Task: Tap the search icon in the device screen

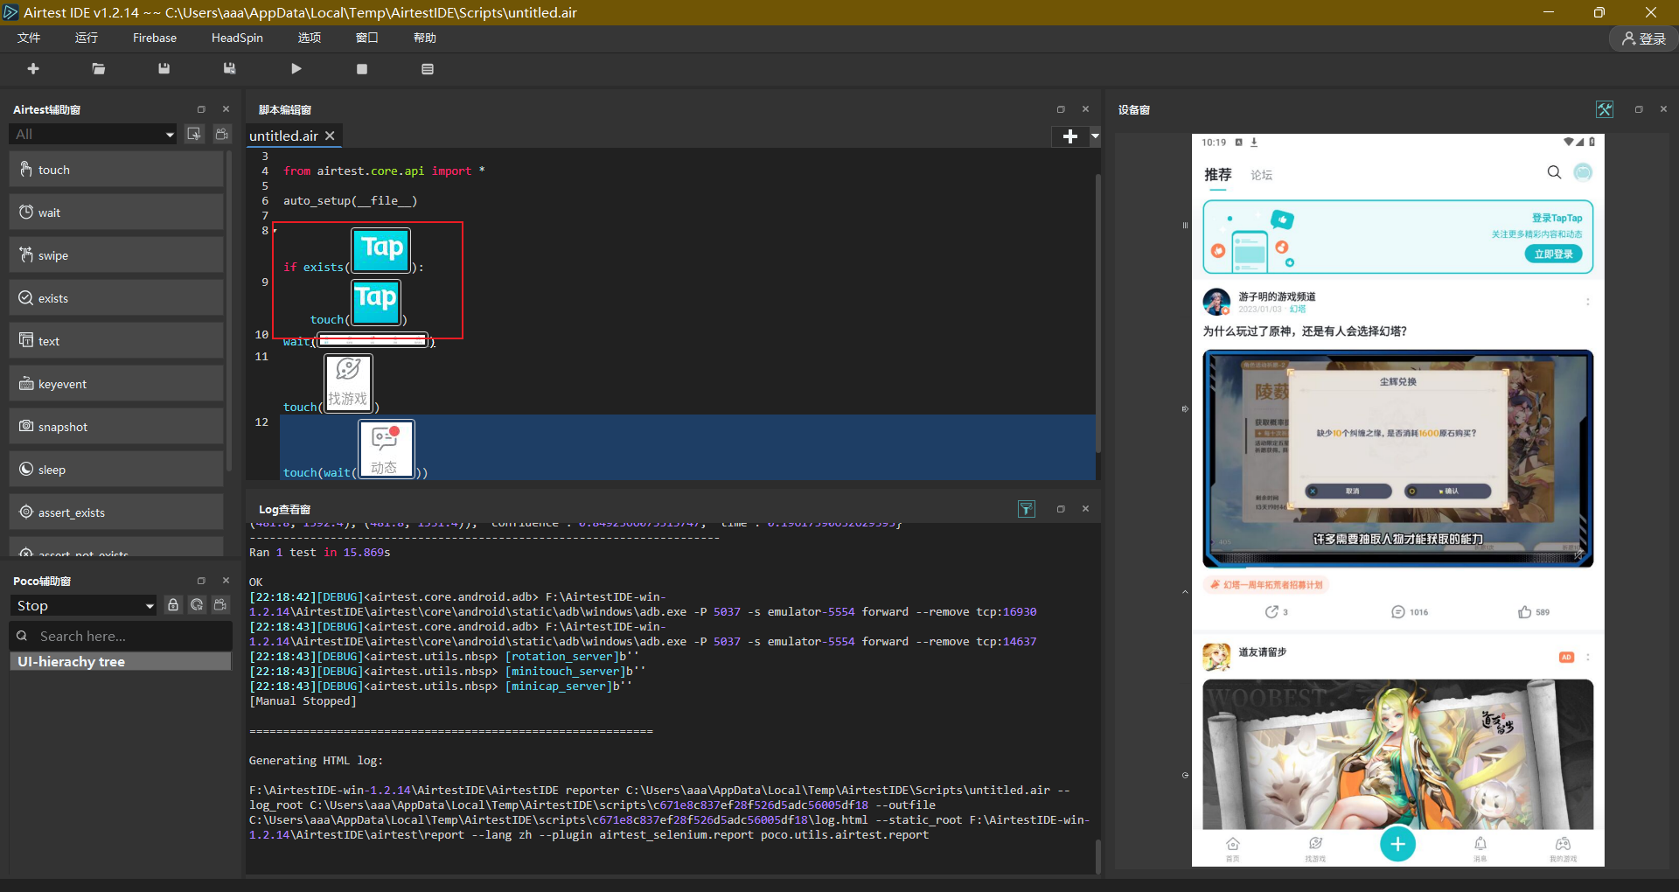Action: point(1554,172)
